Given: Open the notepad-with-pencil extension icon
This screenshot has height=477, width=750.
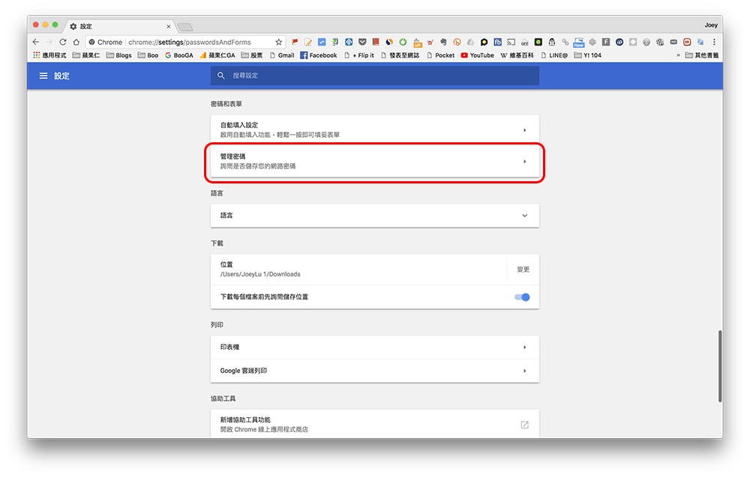Looking at the screenshot, I should (x=308, y=42).
